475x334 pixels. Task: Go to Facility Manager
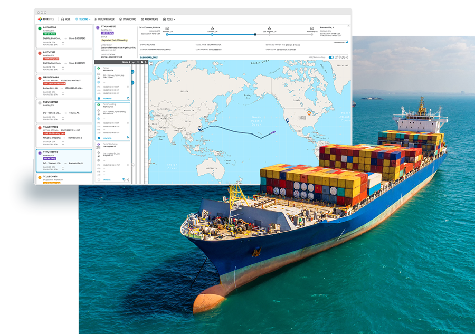click(104, 19)
